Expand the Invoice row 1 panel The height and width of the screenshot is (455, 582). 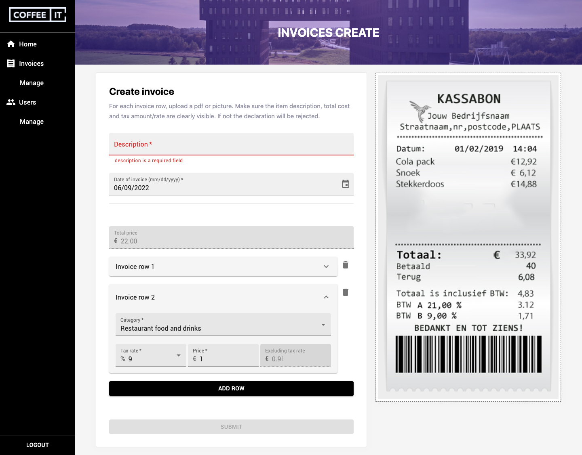[x=326, y=266]
